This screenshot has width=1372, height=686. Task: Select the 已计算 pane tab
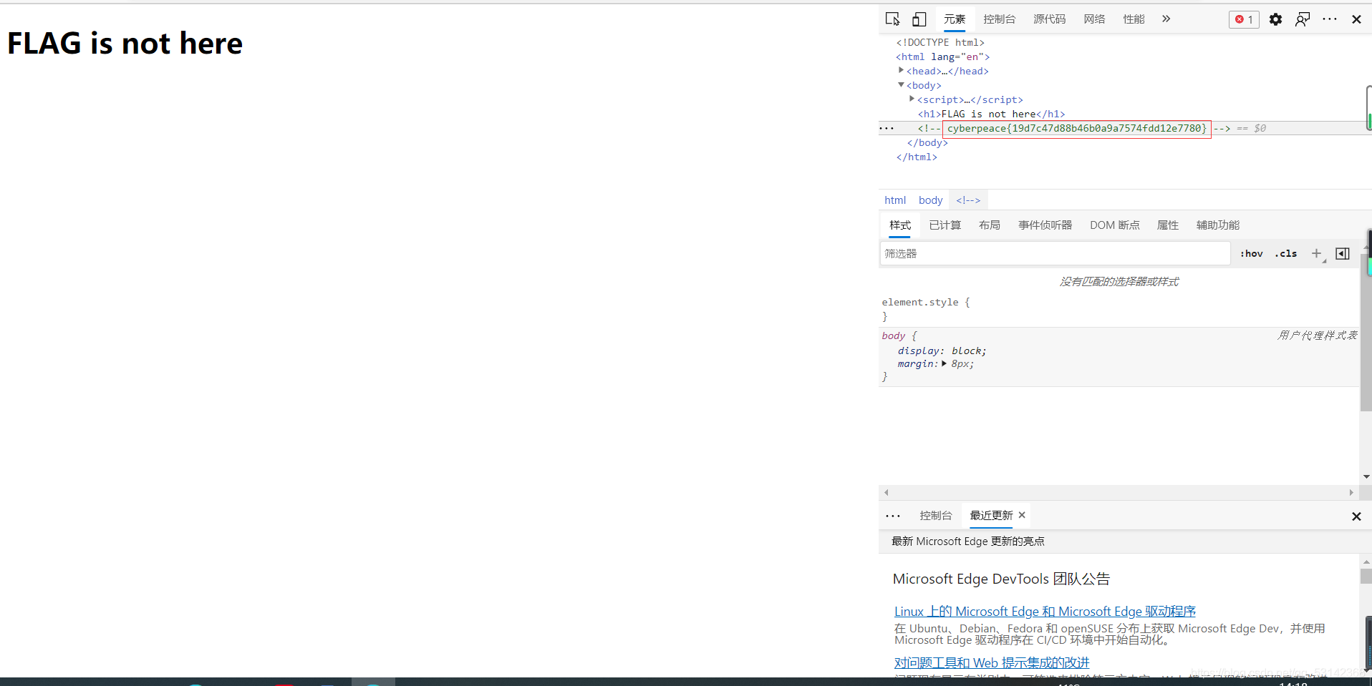point(945,225)
